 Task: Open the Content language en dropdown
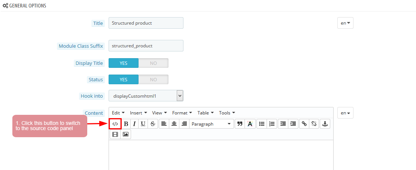tap(345, 113)
